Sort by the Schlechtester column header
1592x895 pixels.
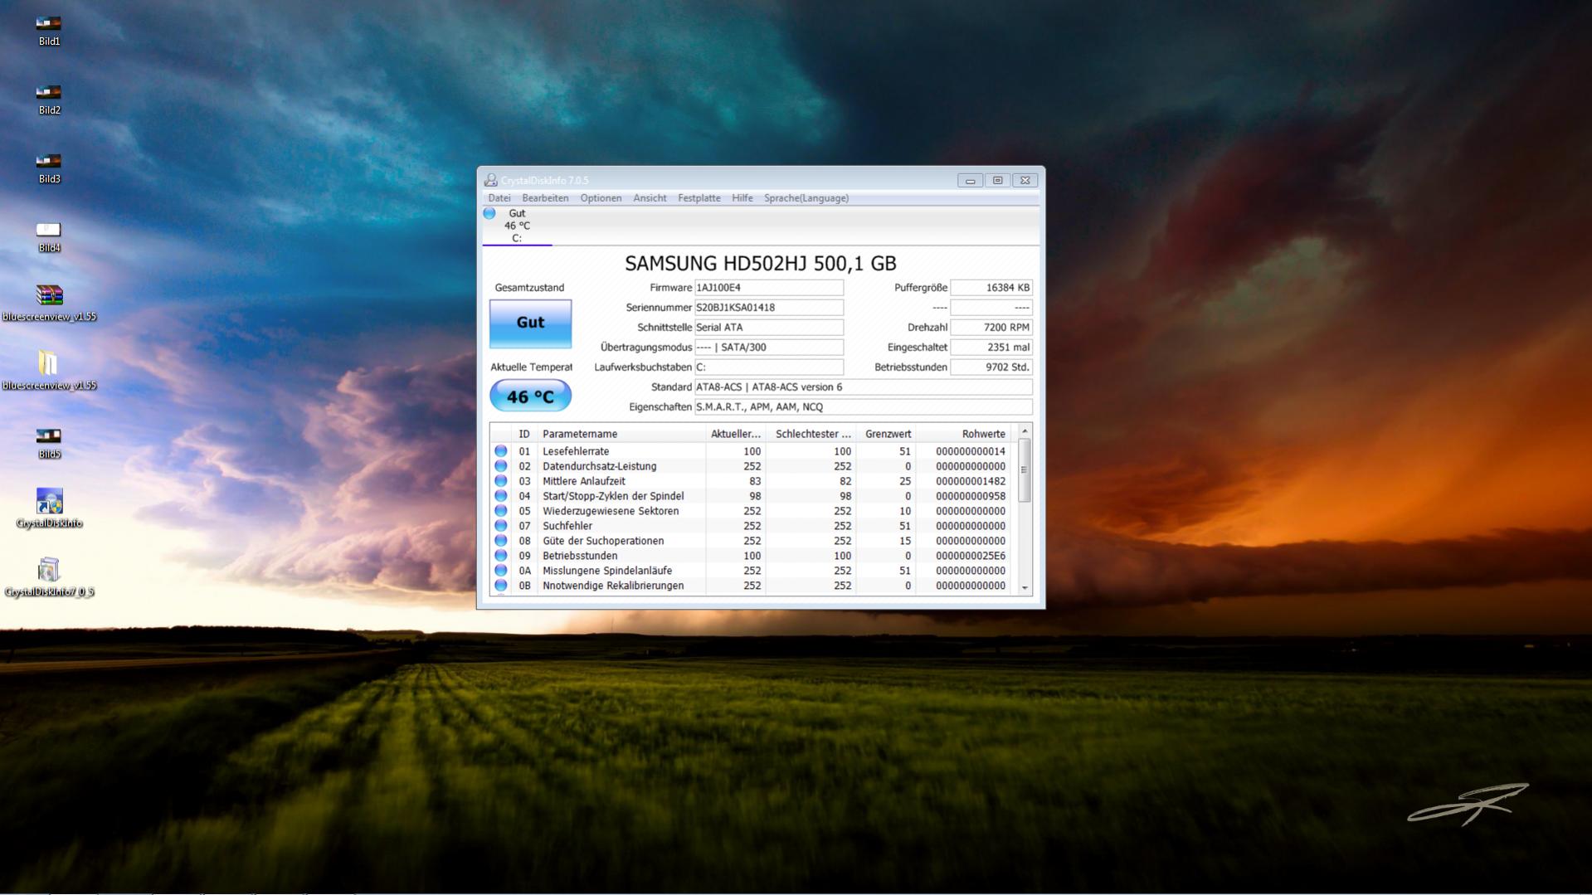811,434
